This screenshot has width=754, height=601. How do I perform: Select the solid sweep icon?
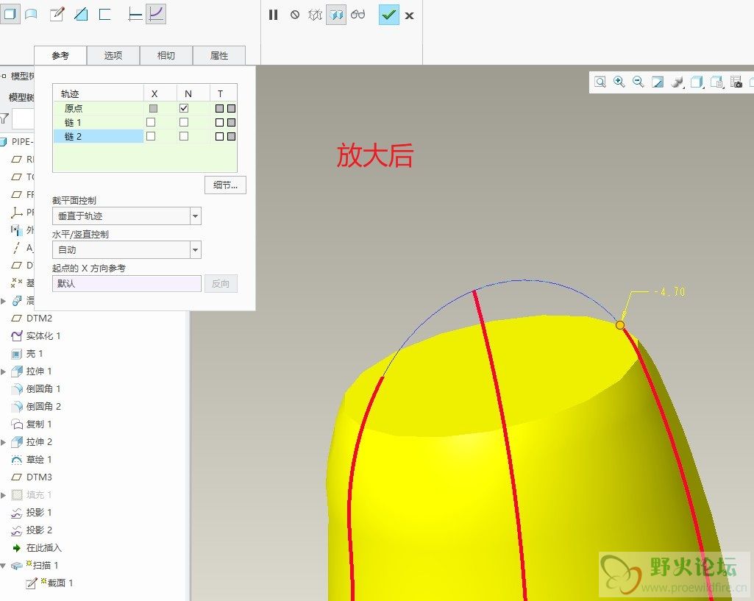click(x=10, y=14)
